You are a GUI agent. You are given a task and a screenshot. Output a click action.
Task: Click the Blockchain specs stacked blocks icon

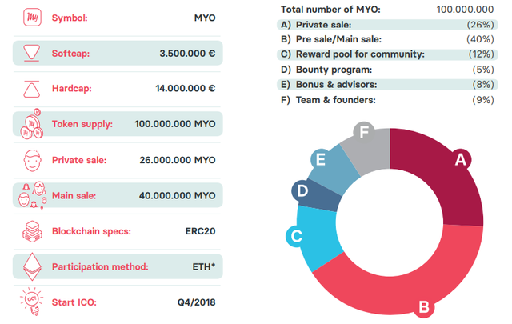pos(32,231)
